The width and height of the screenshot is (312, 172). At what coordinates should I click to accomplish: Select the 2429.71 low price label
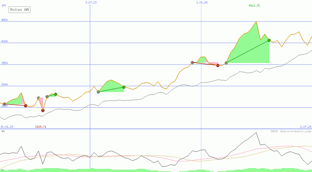point(41,127)
